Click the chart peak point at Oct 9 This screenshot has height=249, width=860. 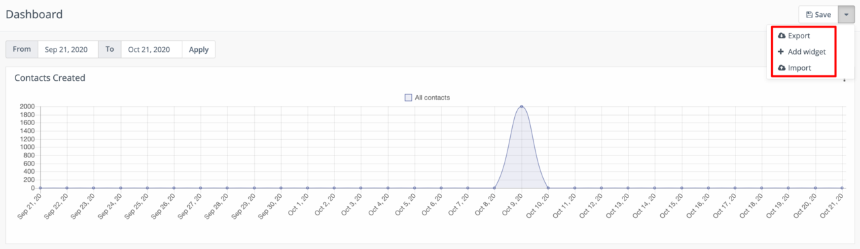pyautogui.click(x=522, y=106)
